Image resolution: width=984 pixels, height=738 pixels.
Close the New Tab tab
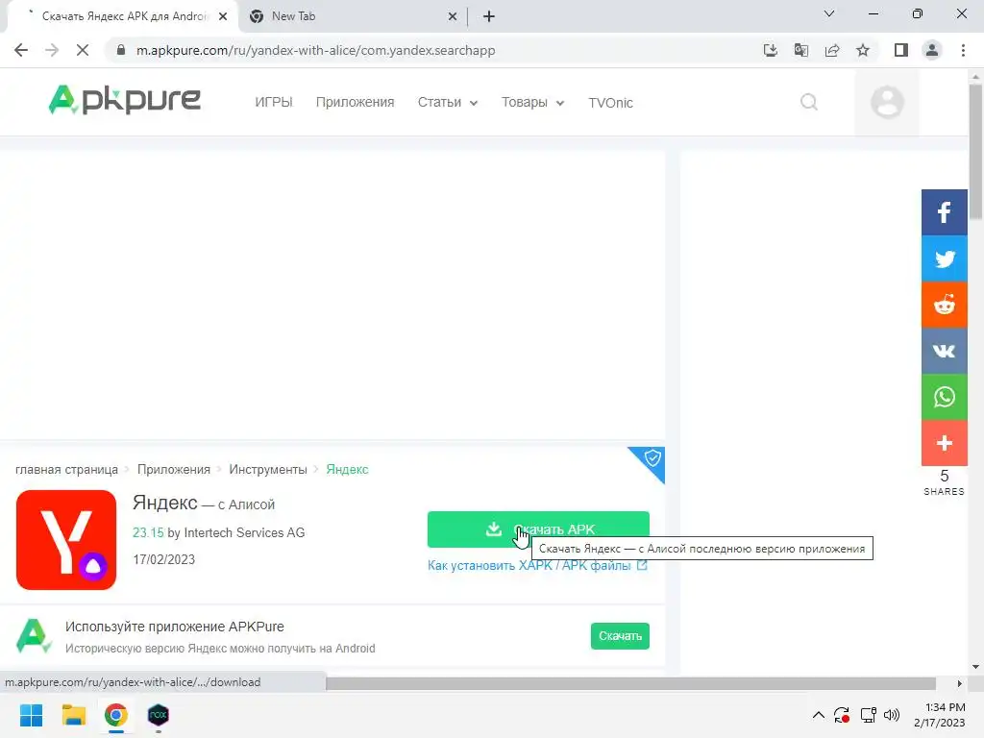(453, 16)
